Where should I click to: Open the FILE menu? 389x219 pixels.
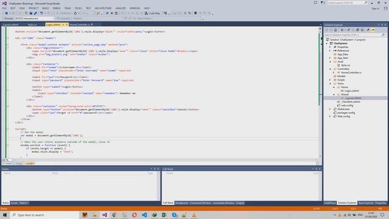4,8
